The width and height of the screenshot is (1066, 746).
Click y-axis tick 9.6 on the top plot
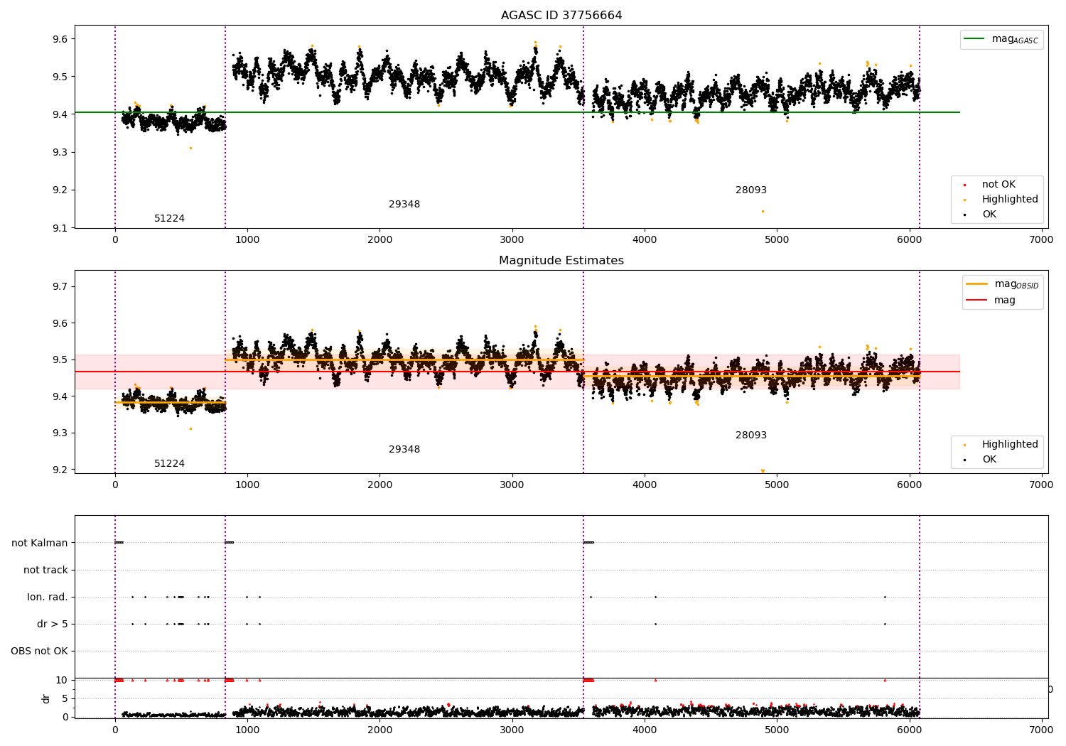tap(60, 39)
